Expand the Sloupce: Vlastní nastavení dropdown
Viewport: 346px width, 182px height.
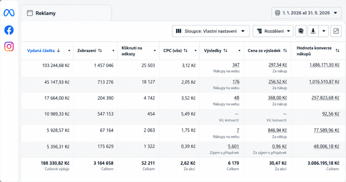[211, 31]
